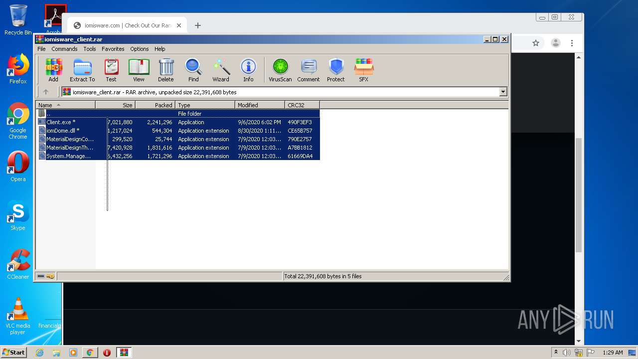Click the Info toolbar icon

coord(248,70)
